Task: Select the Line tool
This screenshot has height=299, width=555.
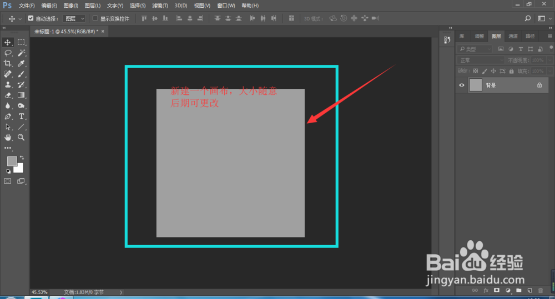Action: 21,127
